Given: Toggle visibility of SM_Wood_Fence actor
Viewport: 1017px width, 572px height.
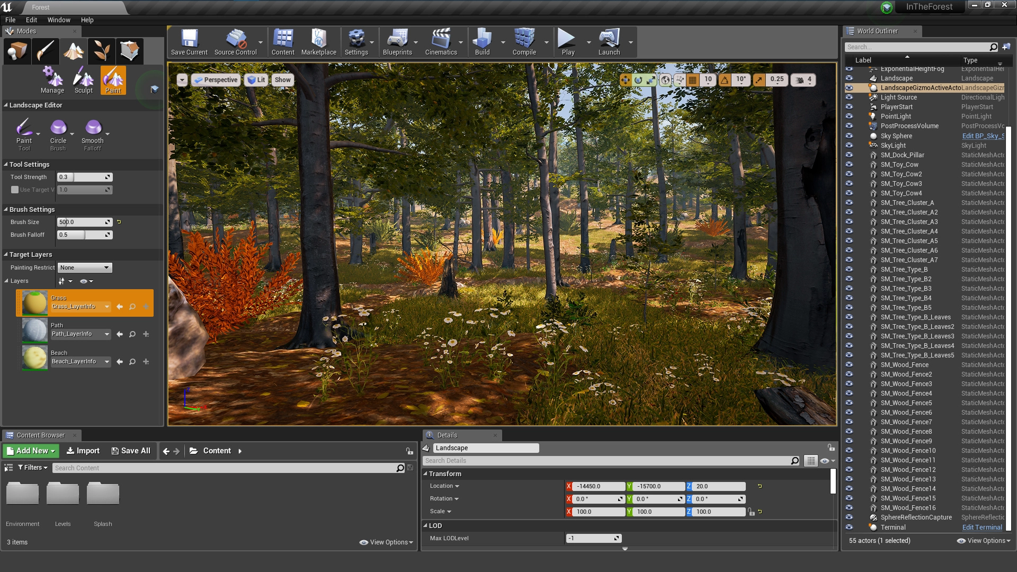Looking at the screenshot, I should (849, 365).
